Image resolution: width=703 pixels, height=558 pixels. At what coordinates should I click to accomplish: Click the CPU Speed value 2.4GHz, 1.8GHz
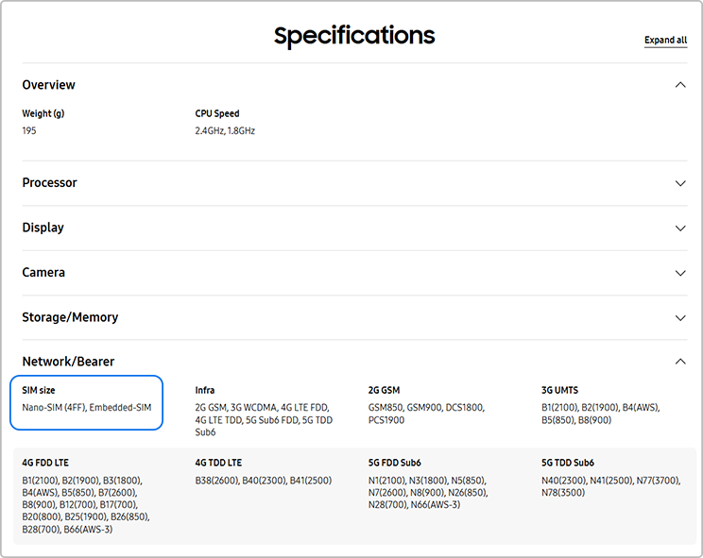coord(225,131)
